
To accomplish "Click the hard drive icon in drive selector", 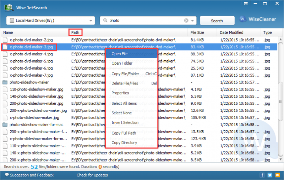I will click(12, 21).
